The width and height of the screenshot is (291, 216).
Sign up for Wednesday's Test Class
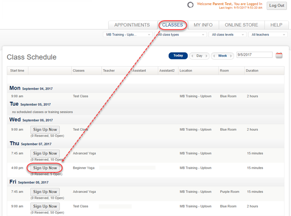coord(45,129)
